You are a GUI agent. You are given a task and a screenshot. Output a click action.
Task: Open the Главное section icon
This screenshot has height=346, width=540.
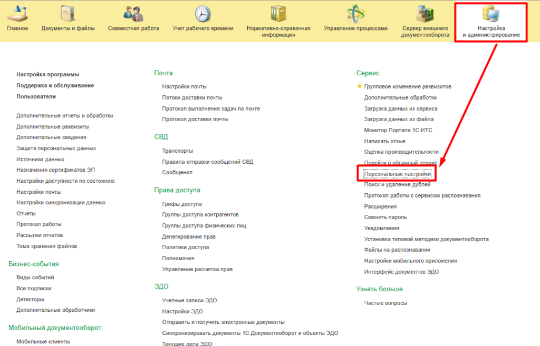[17, 14]
